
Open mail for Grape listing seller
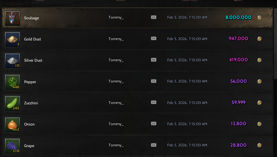click(x=154, y=145)
